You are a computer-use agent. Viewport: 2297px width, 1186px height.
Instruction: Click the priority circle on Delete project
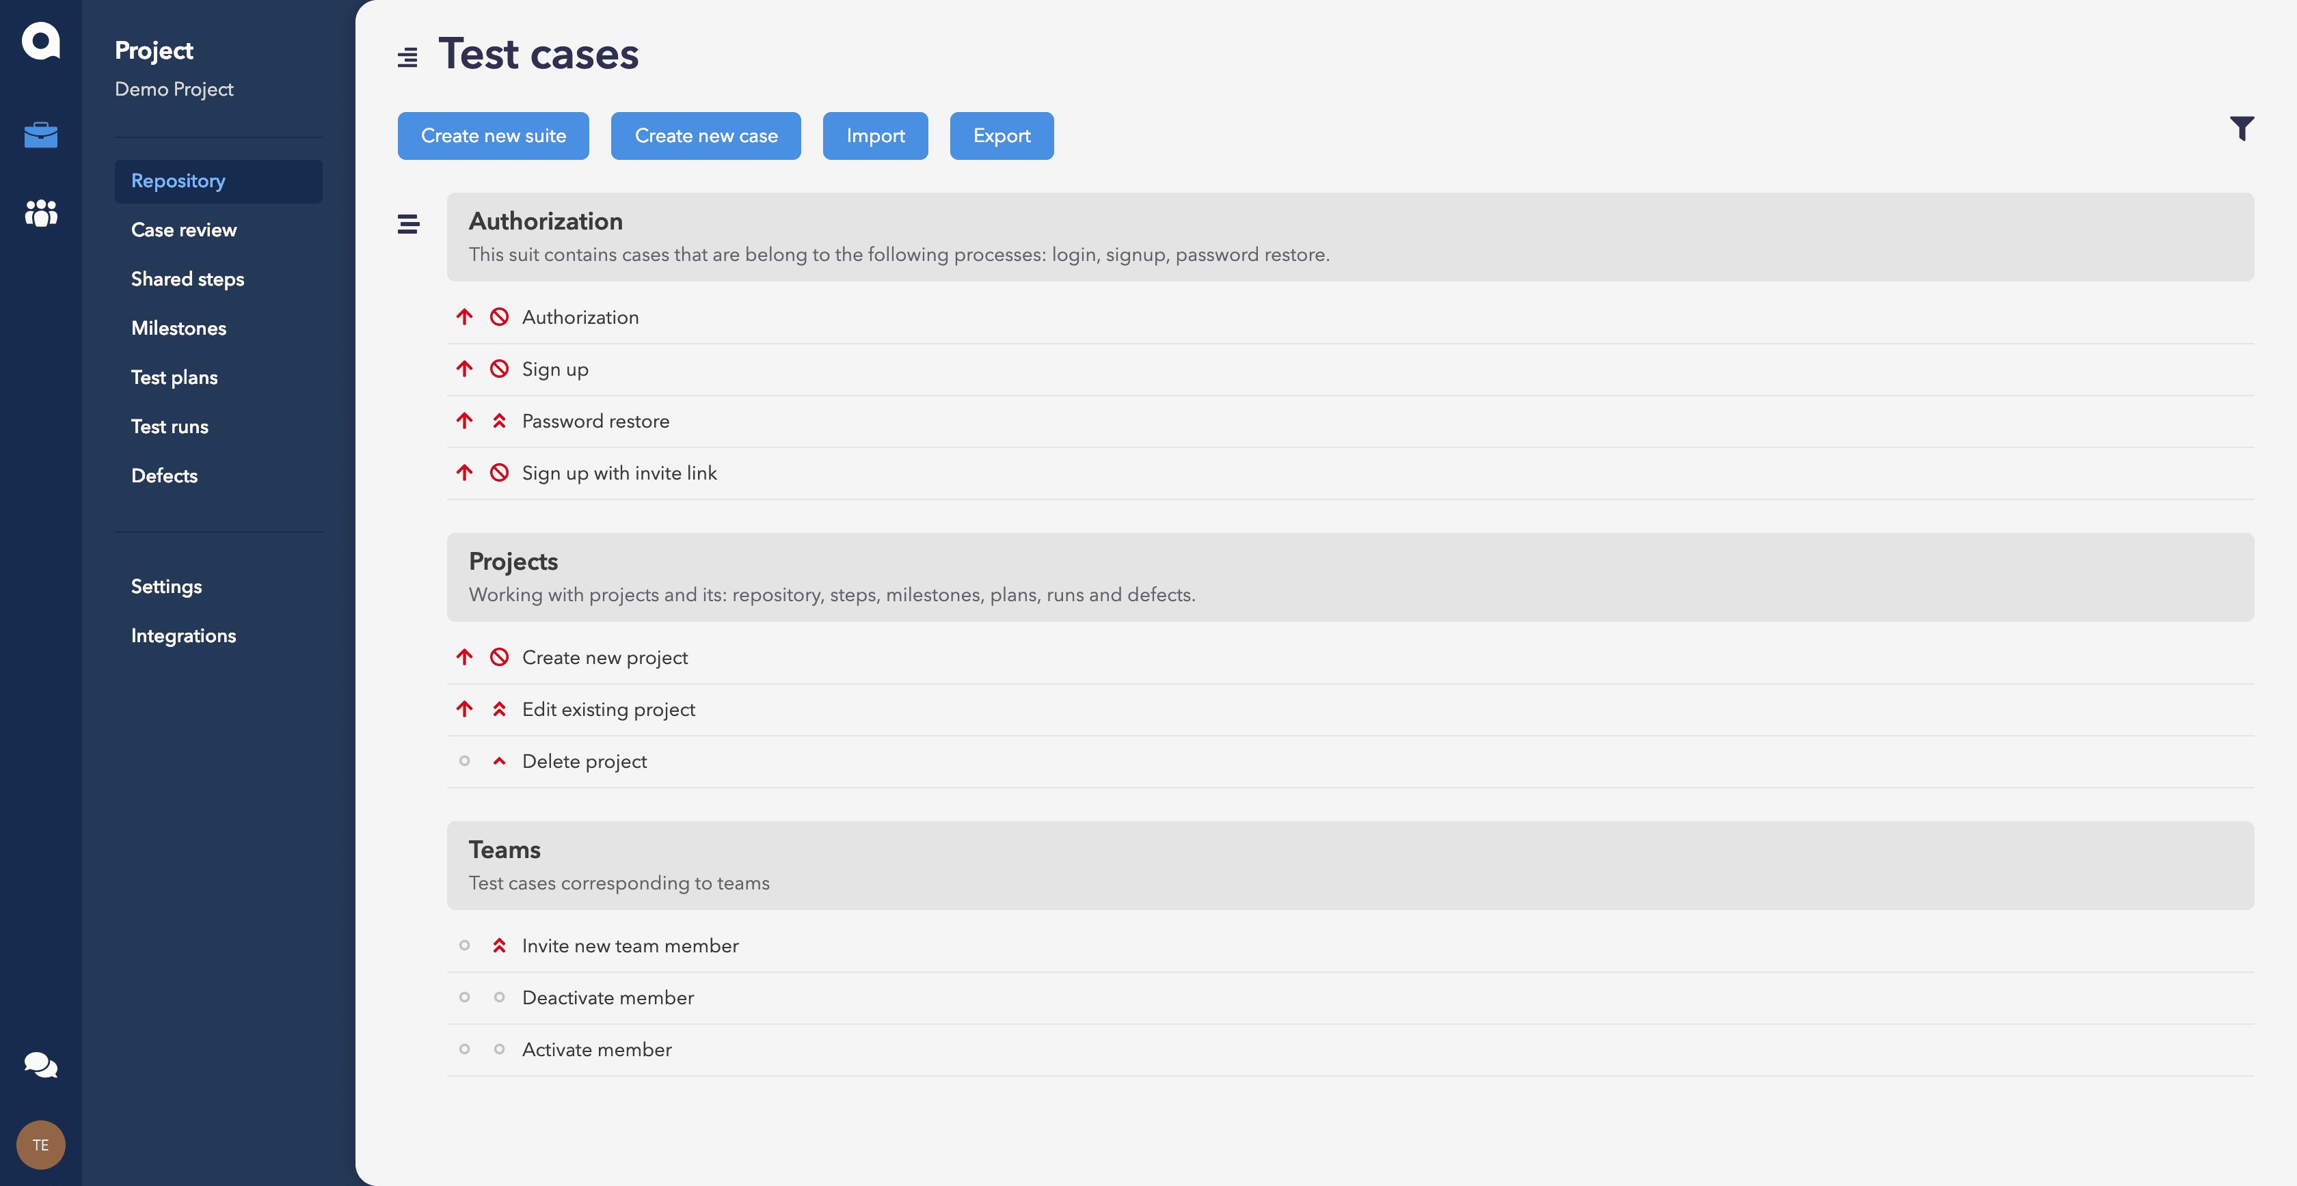tap(465, 761)
